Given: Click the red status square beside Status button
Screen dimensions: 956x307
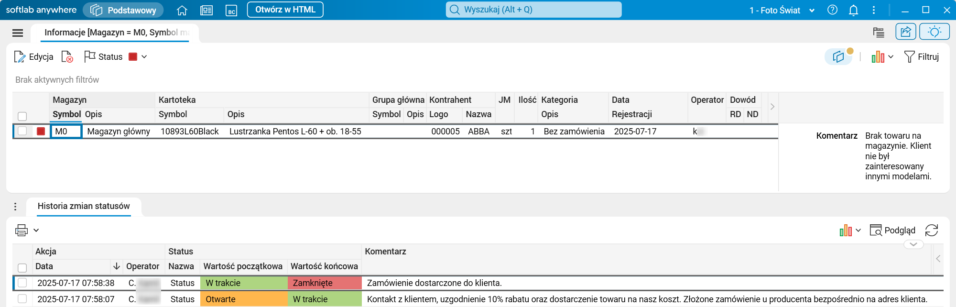Looking at the screenshot, I should 133,56.
